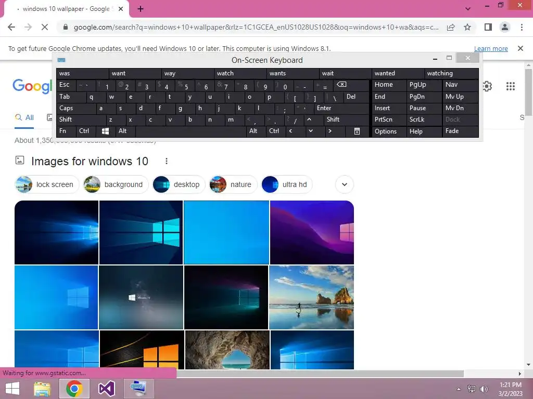Viewport: 533px width, 399px height.
Task: Toggle the Caps key on the keyboard
Action: coord(76,108)
